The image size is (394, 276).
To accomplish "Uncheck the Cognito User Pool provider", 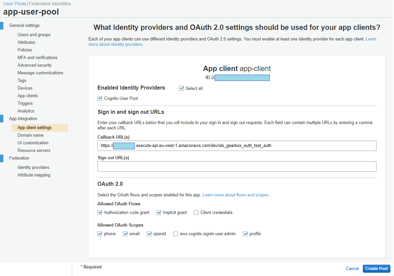I will tap(100, 99).
